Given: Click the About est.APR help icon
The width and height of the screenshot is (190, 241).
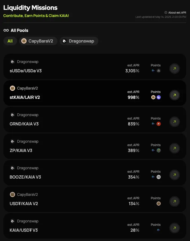Looking at the screenshot, I should [x=166, y=12].
